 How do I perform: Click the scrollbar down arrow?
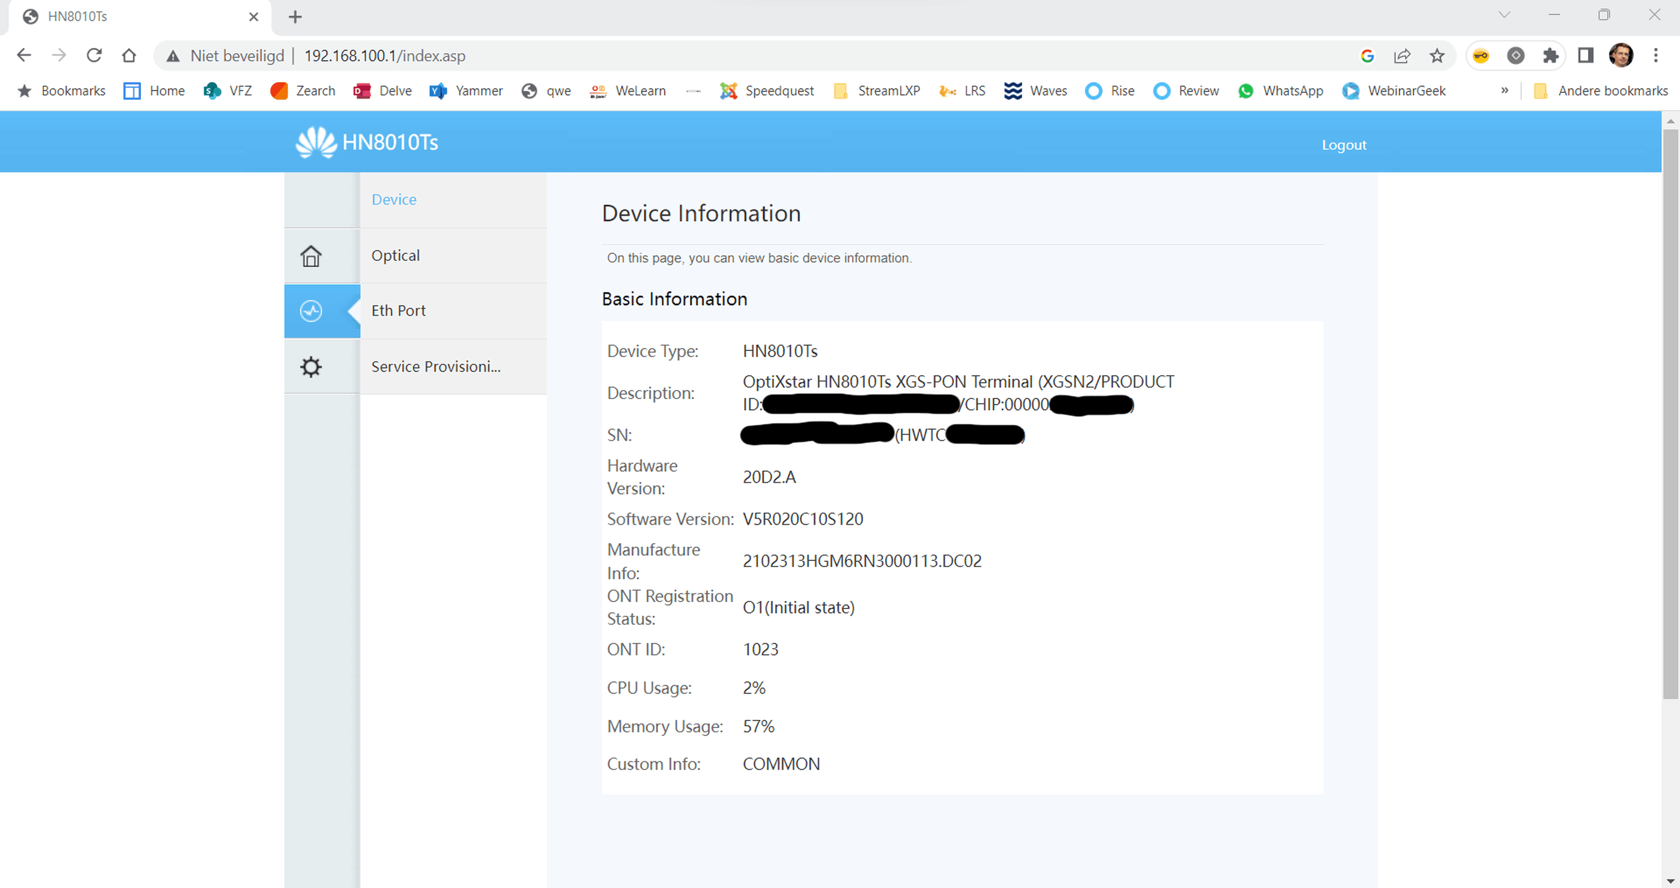[1671, 882]
